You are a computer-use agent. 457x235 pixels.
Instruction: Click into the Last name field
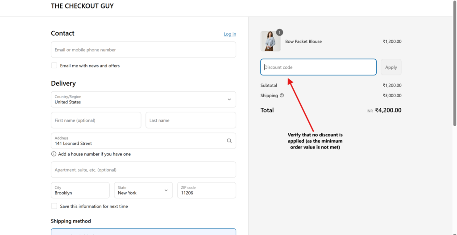click(x=191, y=120)
